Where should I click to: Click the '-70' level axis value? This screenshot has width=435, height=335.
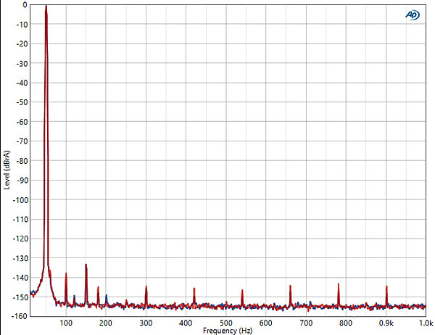[22, 141]
